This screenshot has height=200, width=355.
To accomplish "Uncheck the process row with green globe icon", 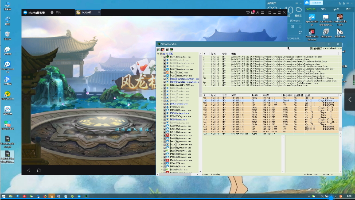I will coord(164,57).
